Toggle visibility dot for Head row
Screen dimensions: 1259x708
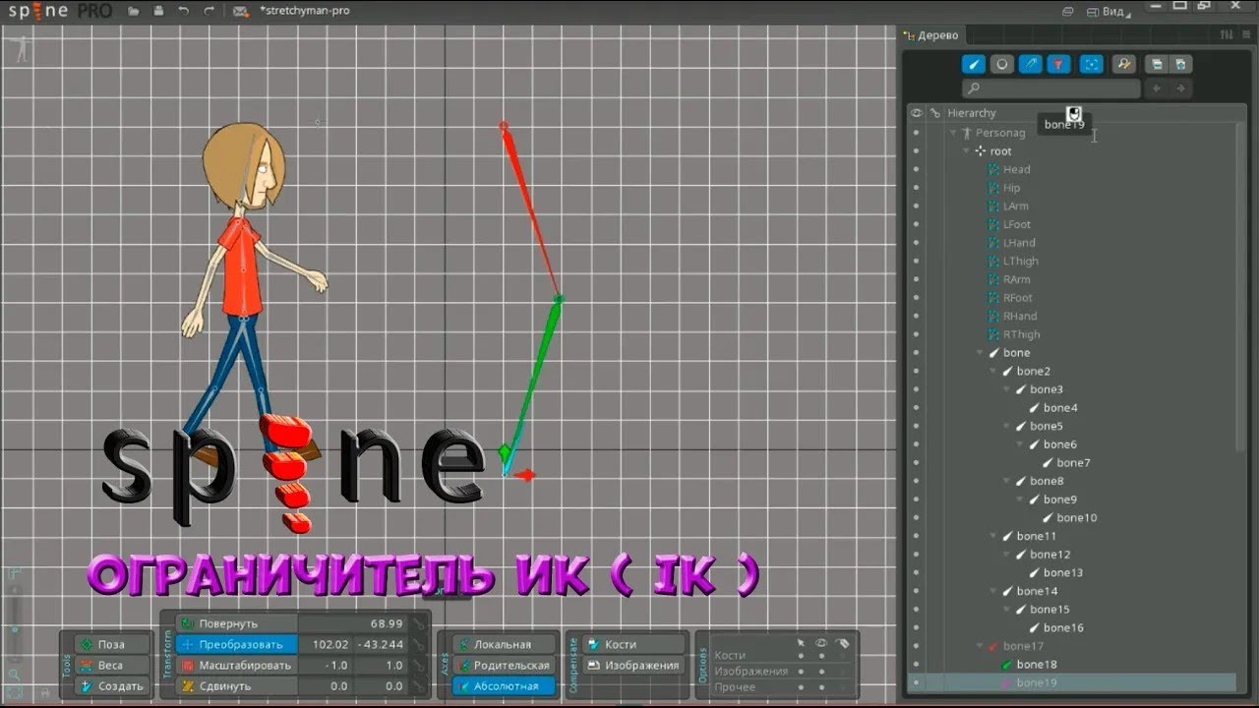[917, 169]
